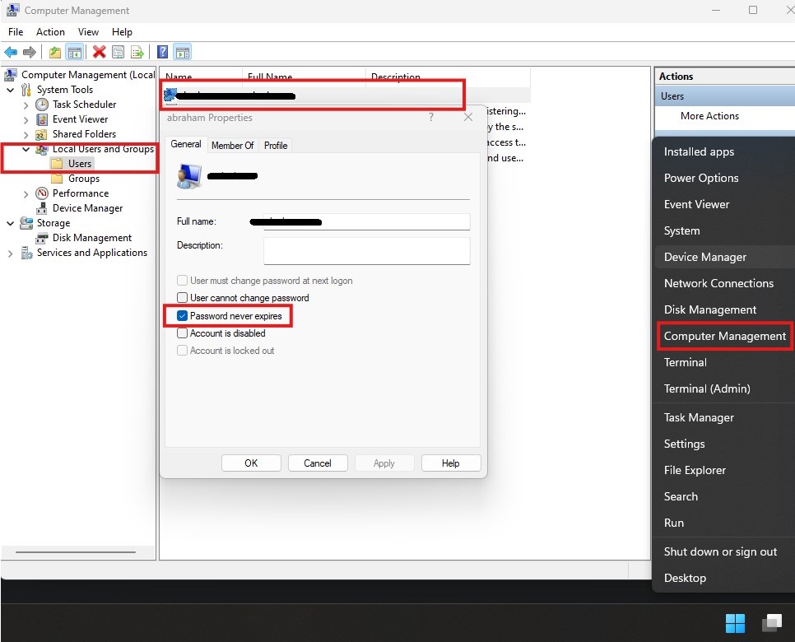This screenshot has width=795, height=642.
Task: Select Users under Local Users and Groups
Action: (80, 164)
